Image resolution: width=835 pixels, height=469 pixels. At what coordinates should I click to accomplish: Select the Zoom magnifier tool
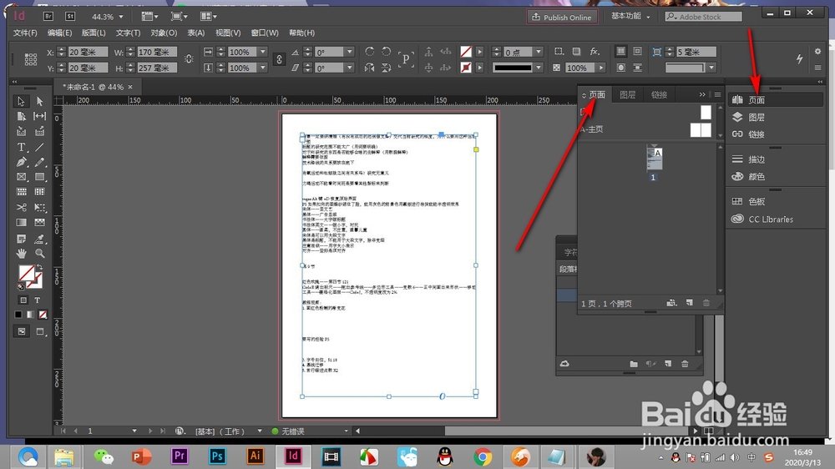point(39,254)
